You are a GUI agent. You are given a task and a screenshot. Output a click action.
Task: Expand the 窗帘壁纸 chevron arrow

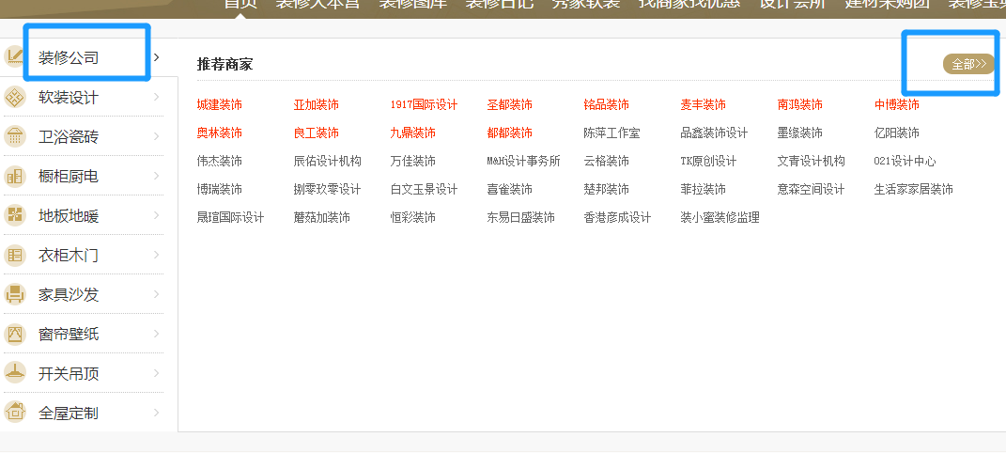tap(157, 334)
